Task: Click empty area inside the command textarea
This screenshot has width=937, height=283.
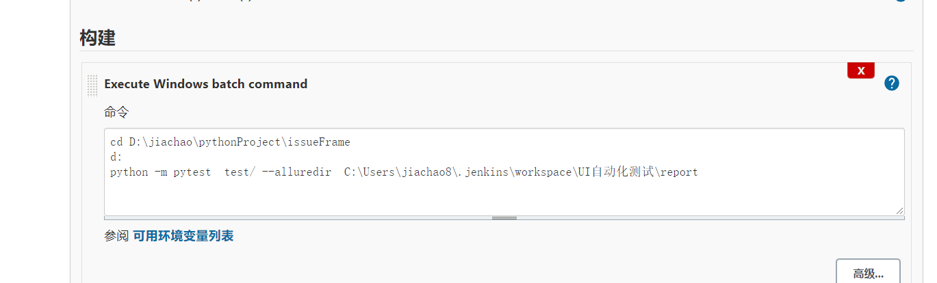Action: pyautogui.click(x=479, y=195)
